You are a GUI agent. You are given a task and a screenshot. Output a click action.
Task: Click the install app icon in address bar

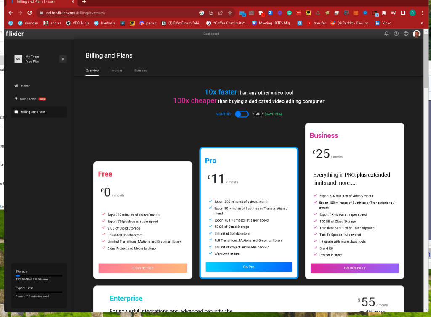pos(211,13)
